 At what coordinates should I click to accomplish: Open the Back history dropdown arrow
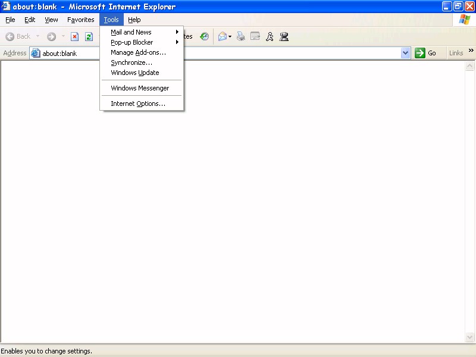37,36
